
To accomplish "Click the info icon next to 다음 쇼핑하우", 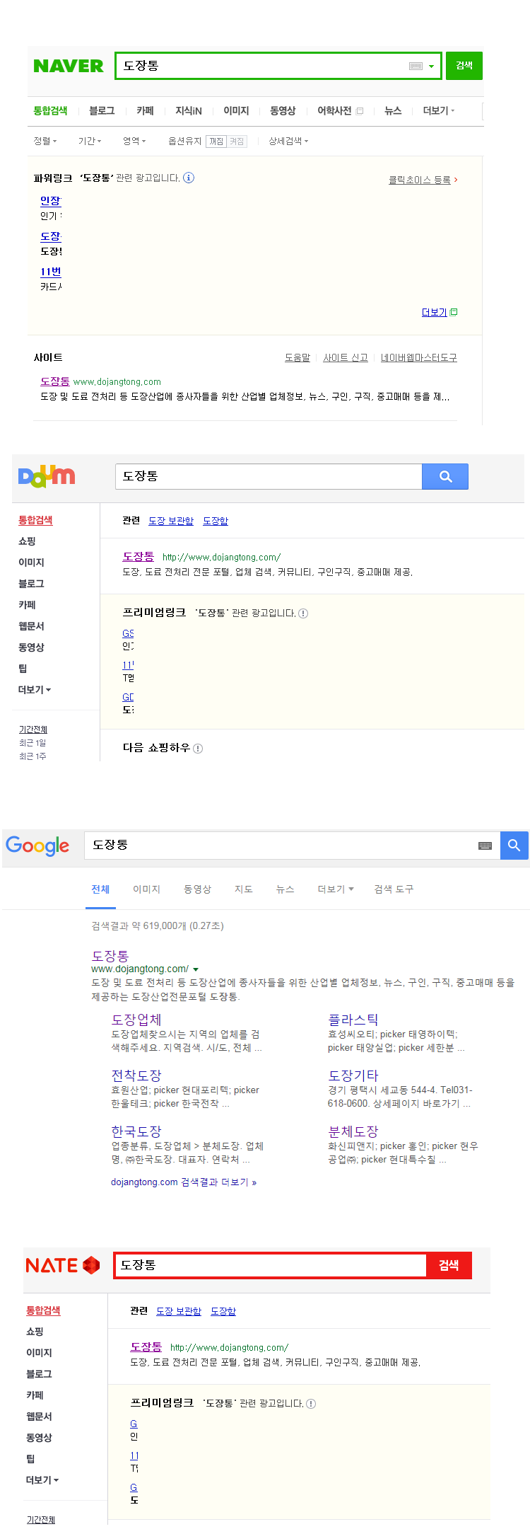I will pos(198,749).
